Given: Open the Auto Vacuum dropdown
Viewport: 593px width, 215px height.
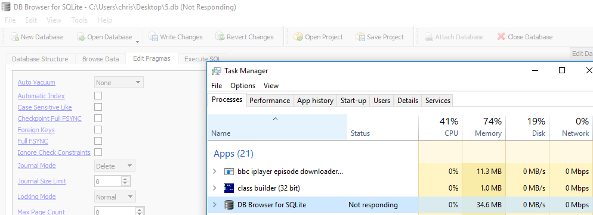Looking at the screenshot, I should tap(119, 82).
